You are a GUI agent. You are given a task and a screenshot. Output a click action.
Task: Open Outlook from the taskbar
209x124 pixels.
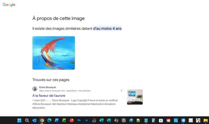(34, 120)
